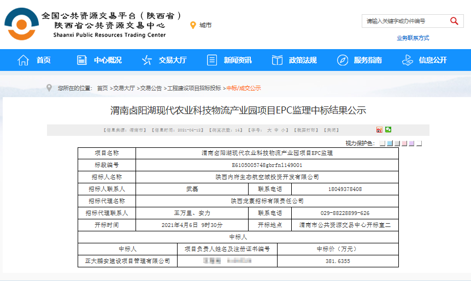Image resolution: width=471 pixels, height=281 pixels.
Task: Click the Shaanxi trading center logo
Action: (x=20, y=24)
